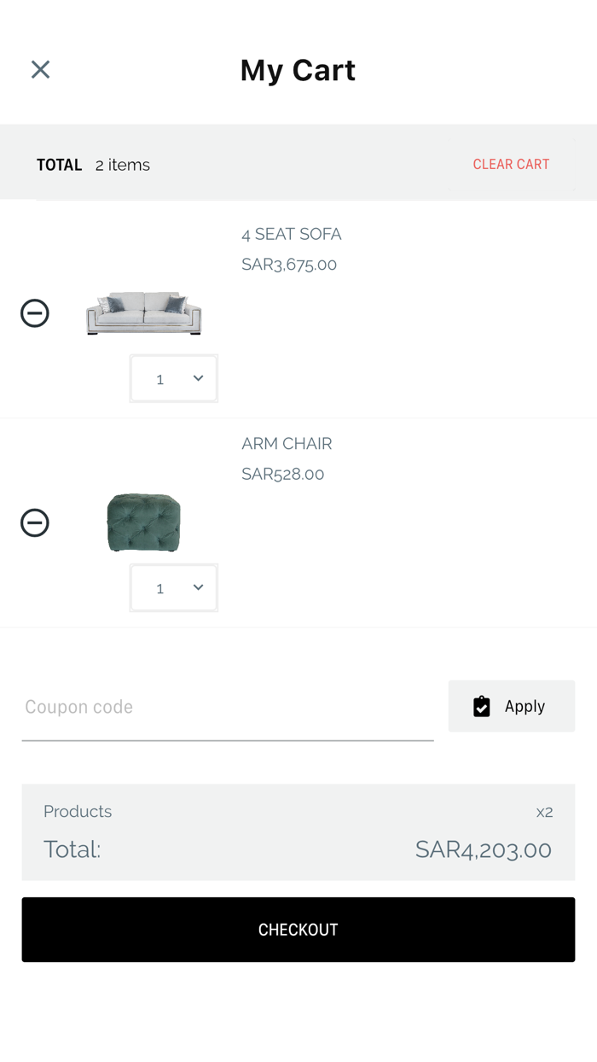Open the 4 Seat Sofa quantity dropdown
The height and width of the screenshot is (1062, 597).
[174, 378]
